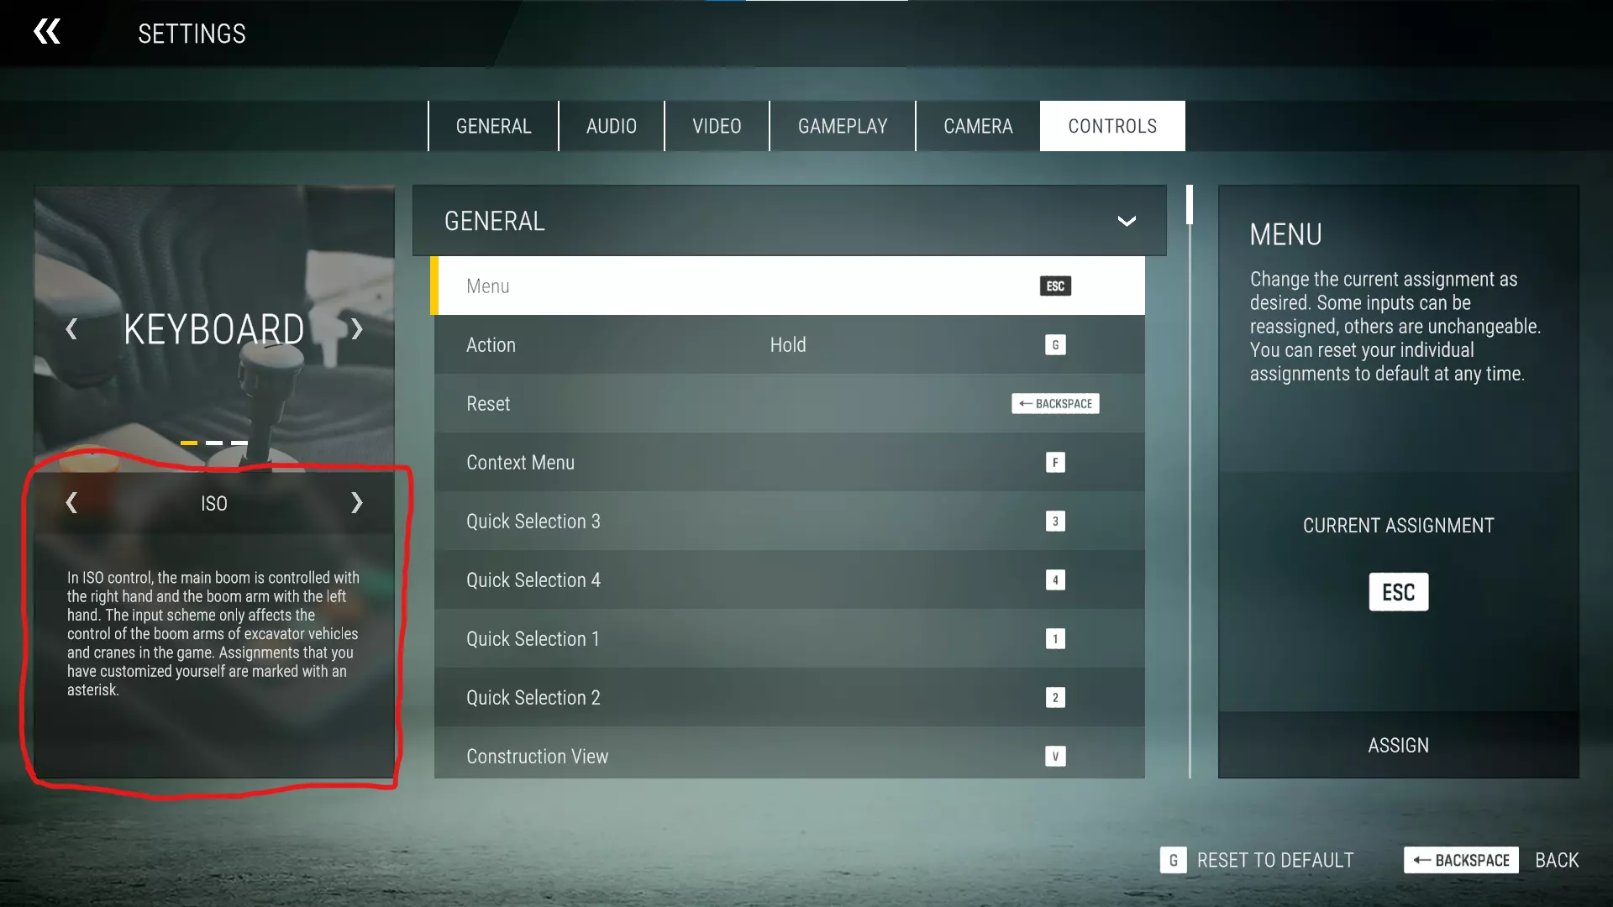Click RESET TO DEFAULT
This screenshot has width=1613, height=907.
point(1274,860)
